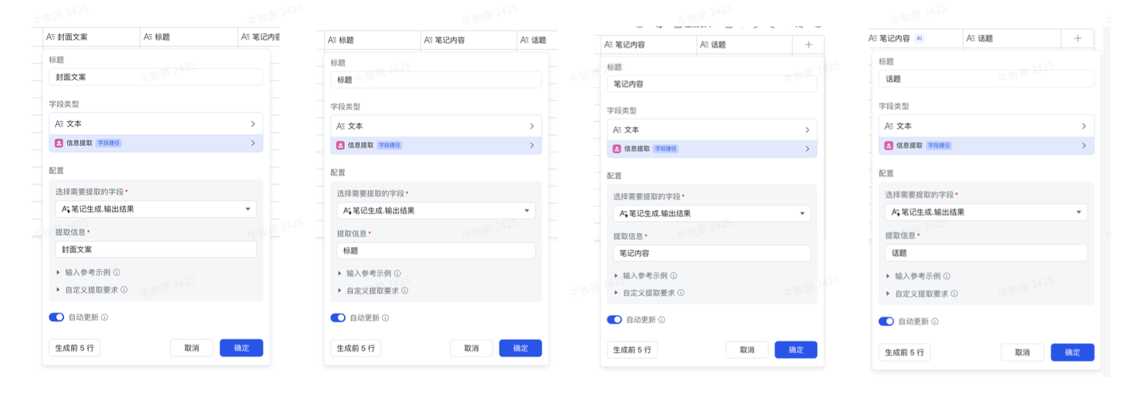Open 笔记生成.输出结果 dropdown in 封面文案 panel

(156, 210)
